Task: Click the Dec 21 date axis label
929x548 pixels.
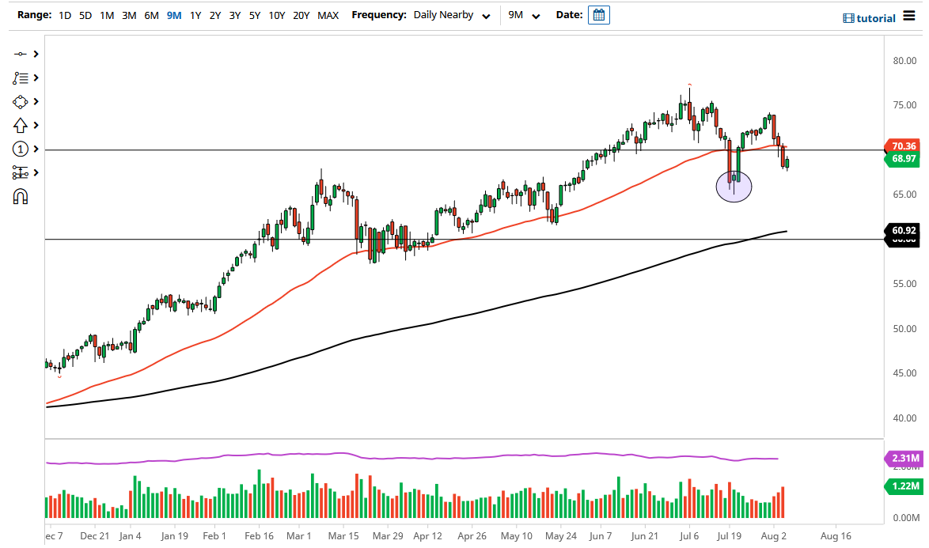Action: tap(95, 535)
